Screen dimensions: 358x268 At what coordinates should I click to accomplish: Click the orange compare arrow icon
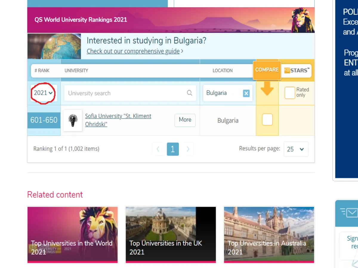267,89
